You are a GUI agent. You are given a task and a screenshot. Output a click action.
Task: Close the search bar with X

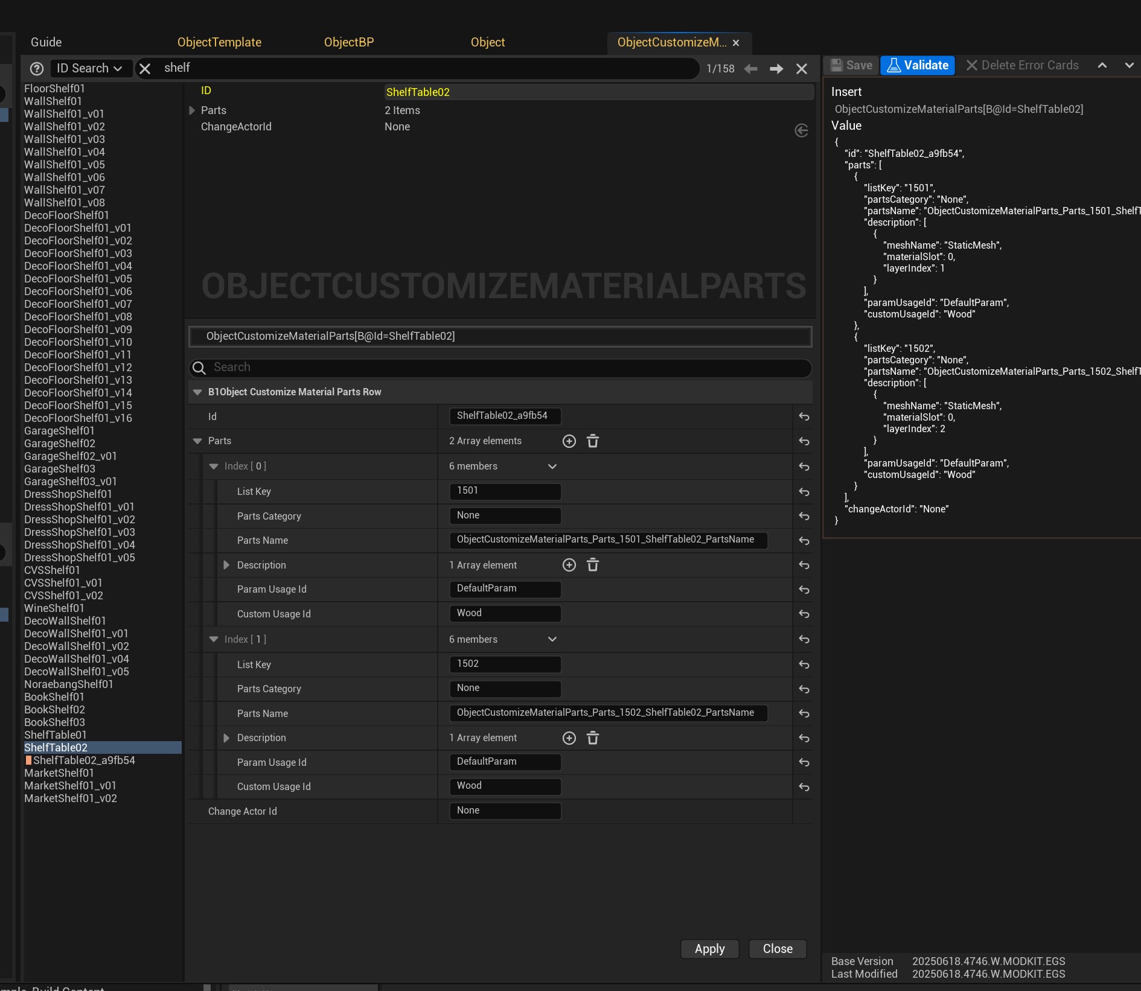802,69
